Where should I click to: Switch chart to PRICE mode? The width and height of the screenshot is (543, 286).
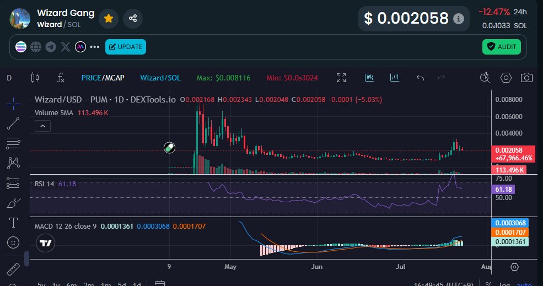click(x=91, y=78)
